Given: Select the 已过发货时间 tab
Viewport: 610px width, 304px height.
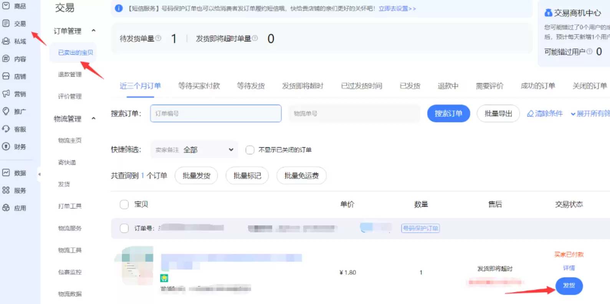Looking at the screenshot, I should click(x=362, y=86).
